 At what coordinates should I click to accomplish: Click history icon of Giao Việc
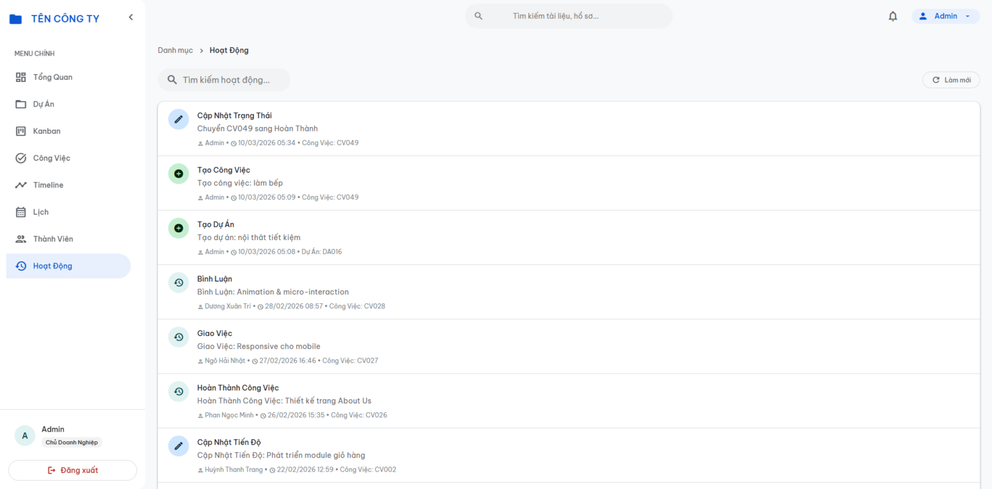pos(179,337)
